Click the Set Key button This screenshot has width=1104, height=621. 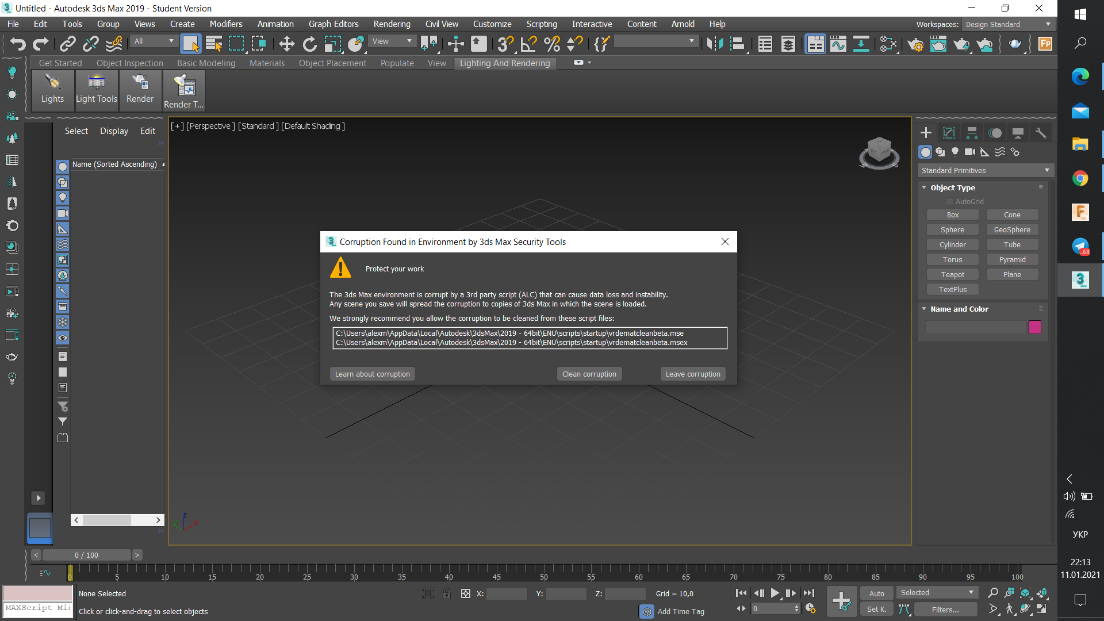[876, 609]
